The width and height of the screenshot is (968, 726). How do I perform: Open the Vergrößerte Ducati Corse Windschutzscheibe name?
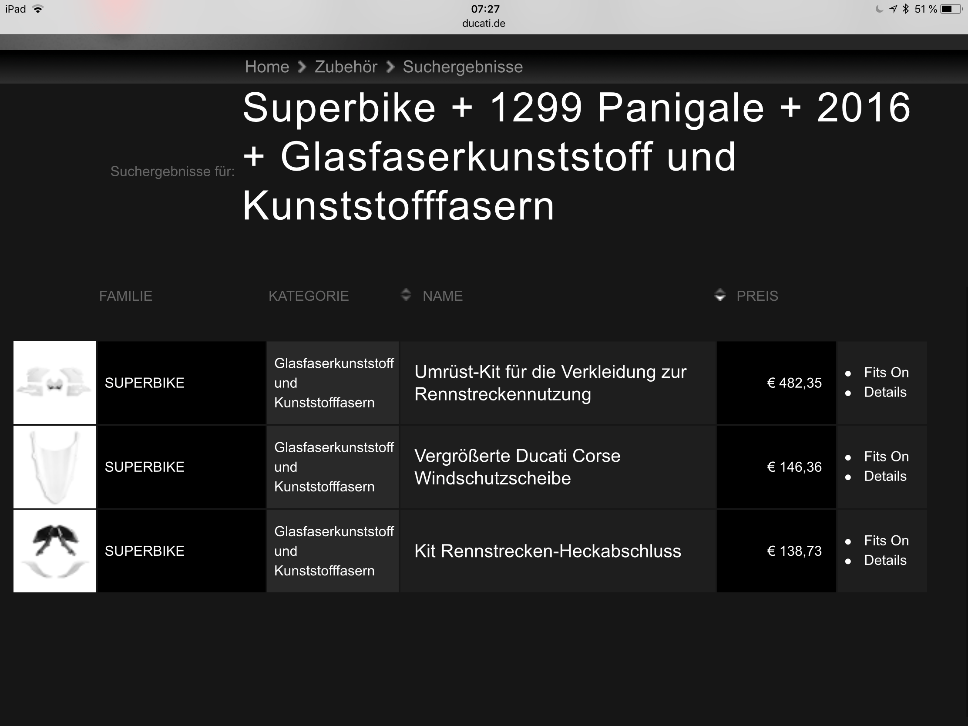tap(517, 467)
